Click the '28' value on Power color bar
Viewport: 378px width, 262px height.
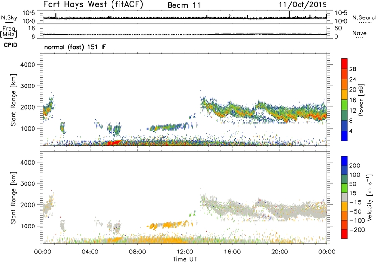coord(352,69)
